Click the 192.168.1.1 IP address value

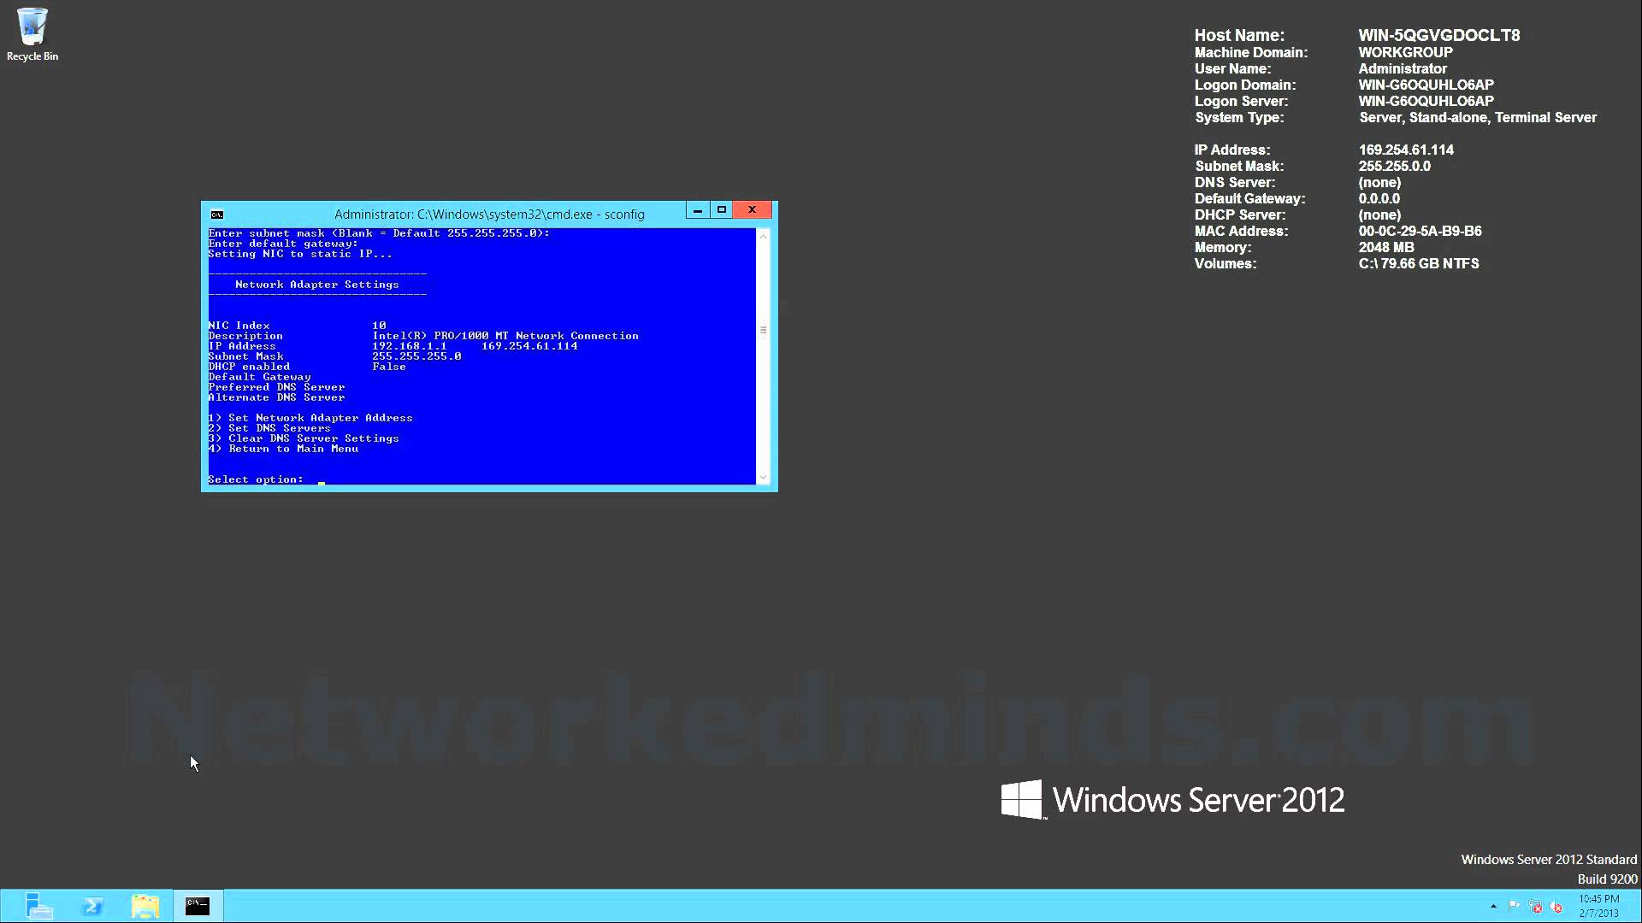(x=410, y=346)
